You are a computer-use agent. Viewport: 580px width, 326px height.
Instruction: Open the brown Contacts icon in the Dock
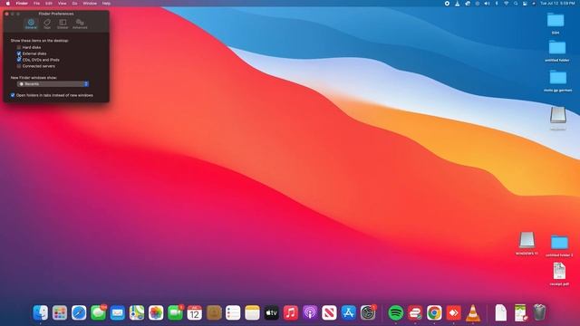click(214, 312)
